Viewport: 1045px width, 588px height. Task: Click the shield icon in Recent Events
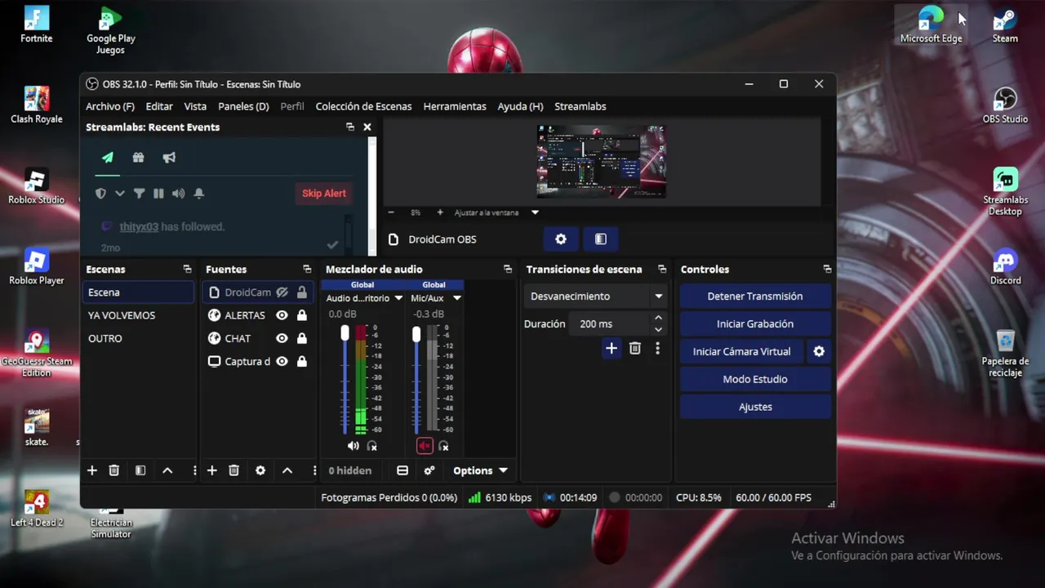point(100,194)
